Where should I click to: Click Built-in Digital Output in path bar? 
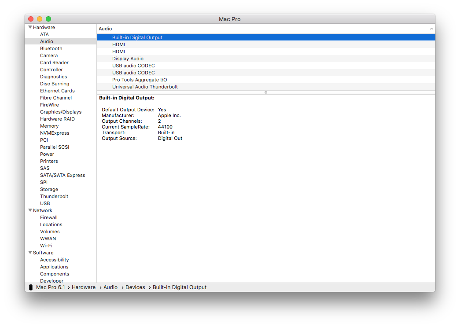[180, 287]
